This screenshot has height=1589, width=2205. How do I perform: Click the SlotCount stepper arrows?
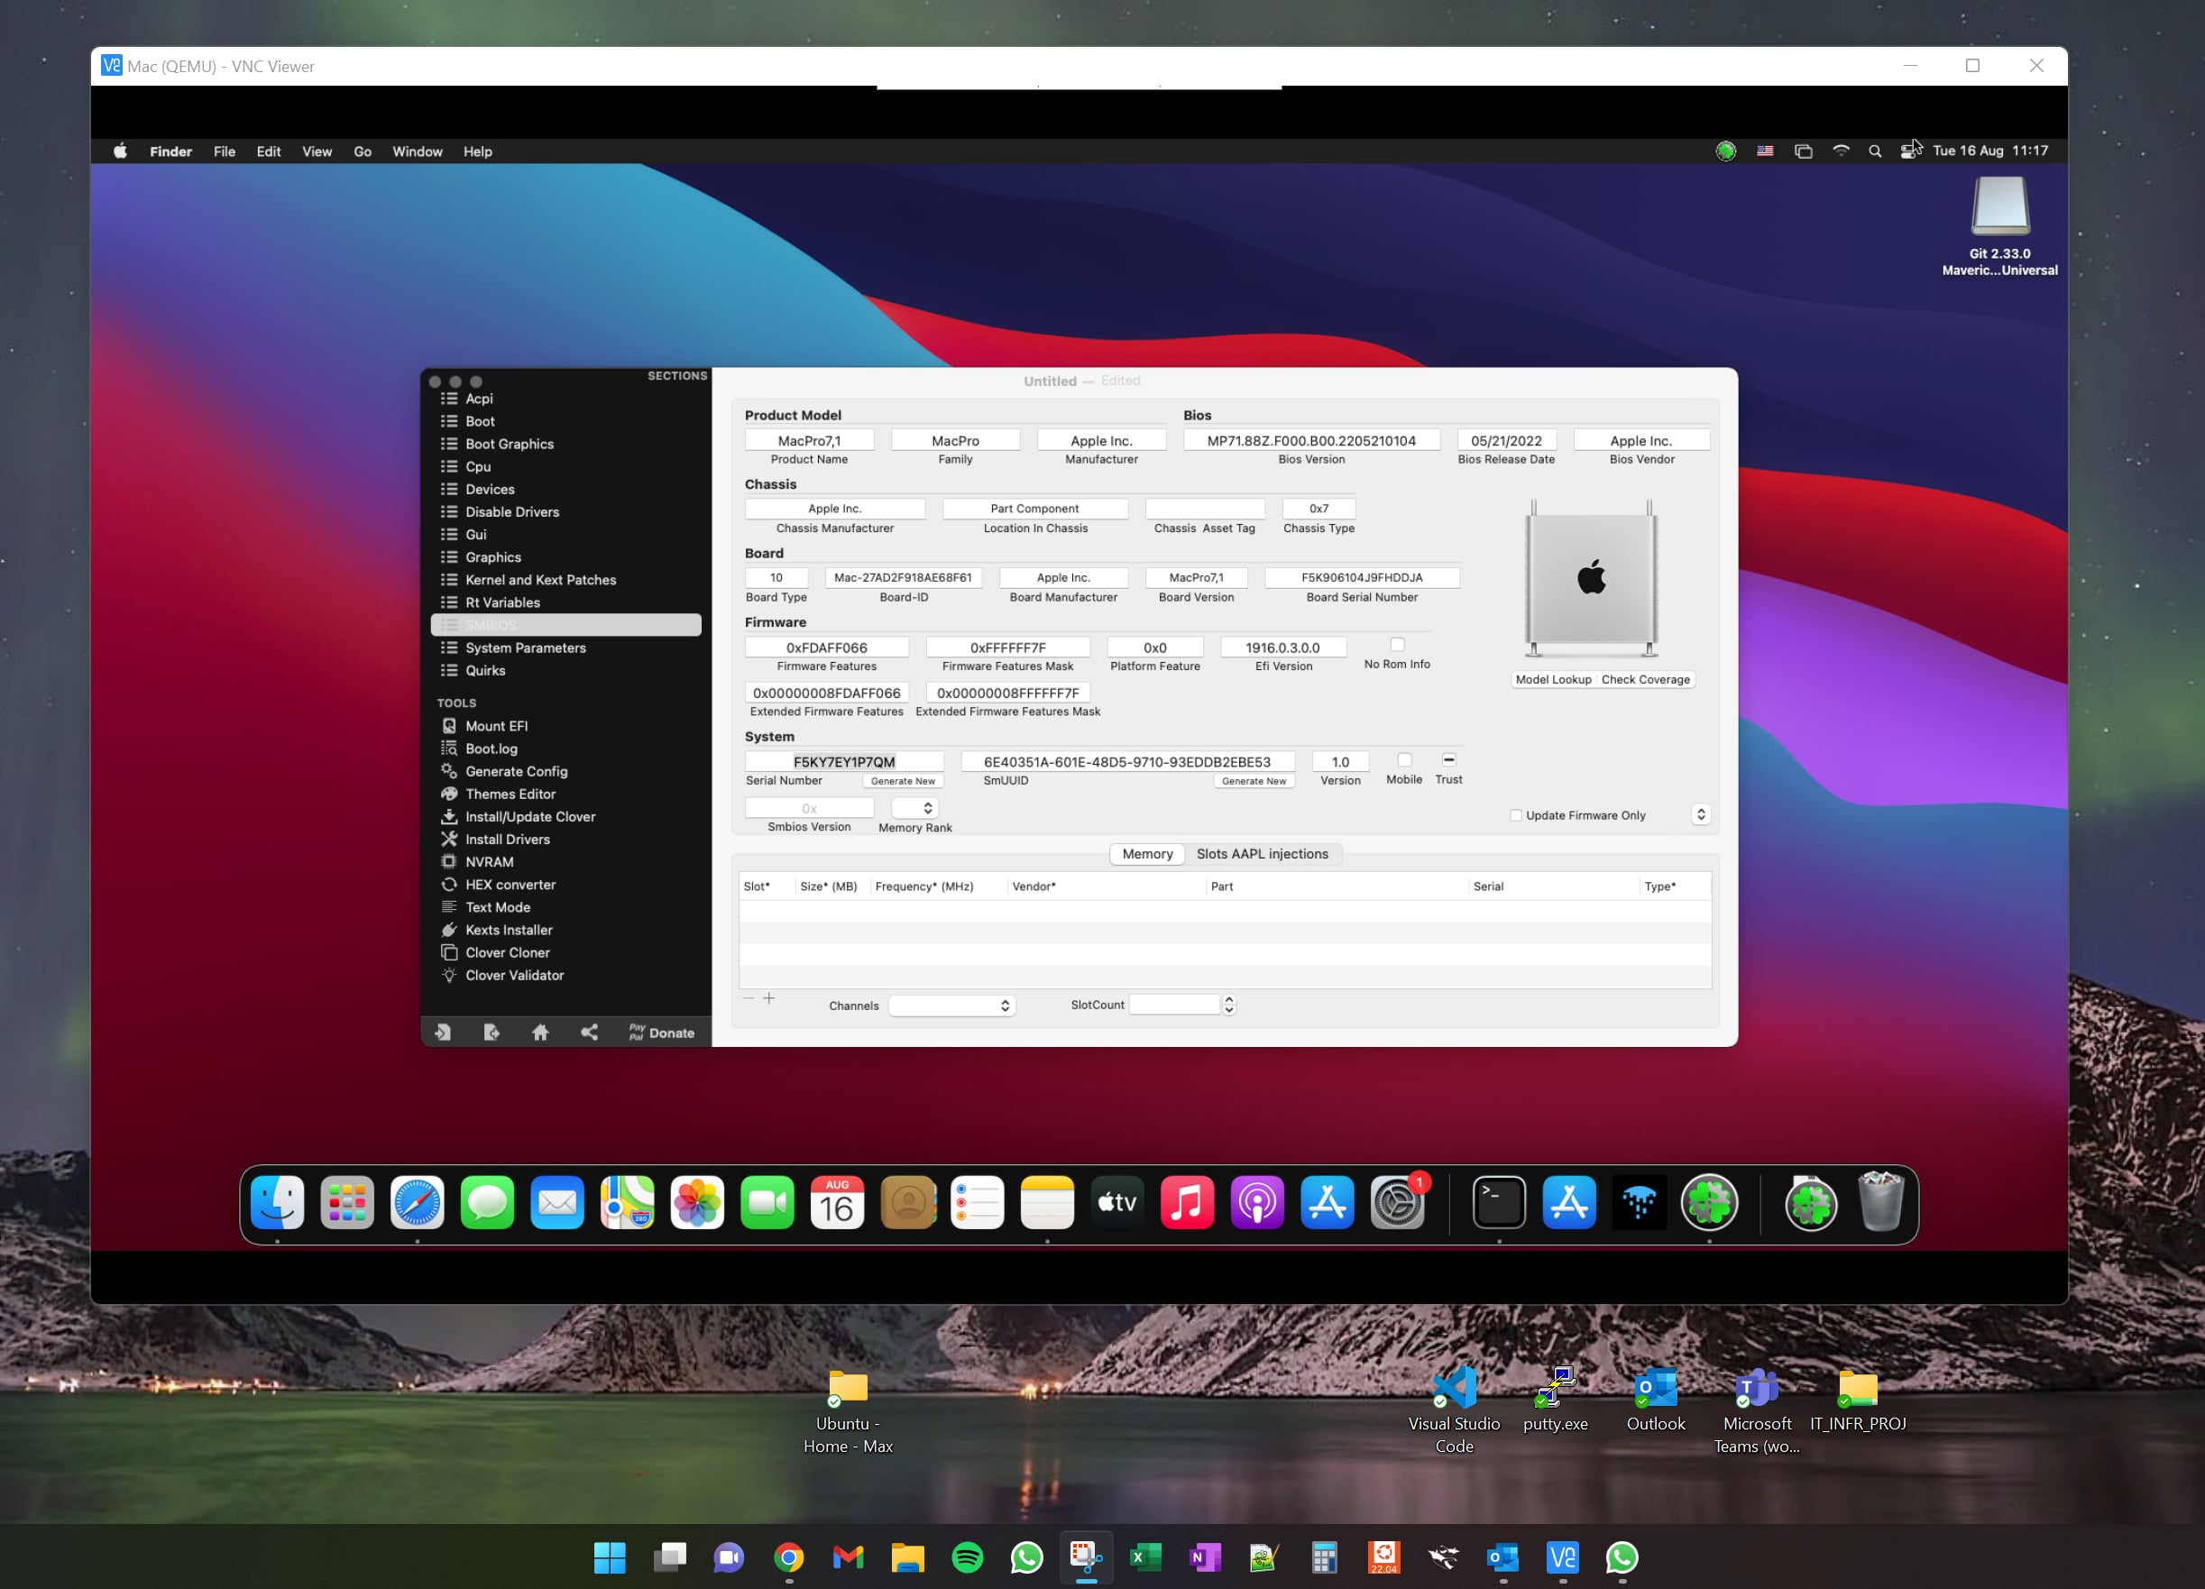pos(1229,1005)
